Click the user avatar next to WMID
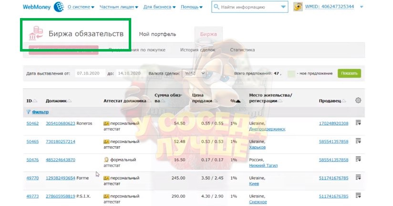Screen dimensions: 393x206 click(x=298, y=7)
